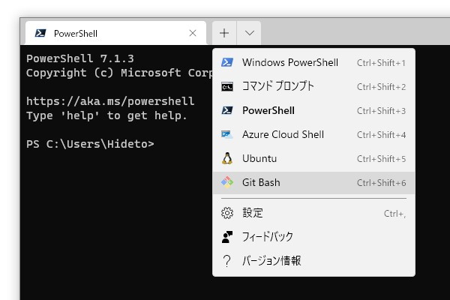Click the Windows PowerShell profile icon
This screenshot has width=450, height=300.
click(227, 62)
